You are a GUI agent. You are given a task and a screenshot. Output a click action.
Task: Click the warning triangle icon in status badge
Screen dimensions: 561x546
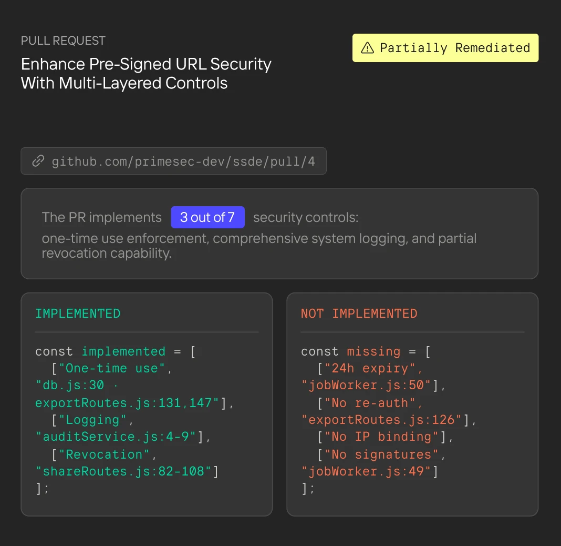368,48
